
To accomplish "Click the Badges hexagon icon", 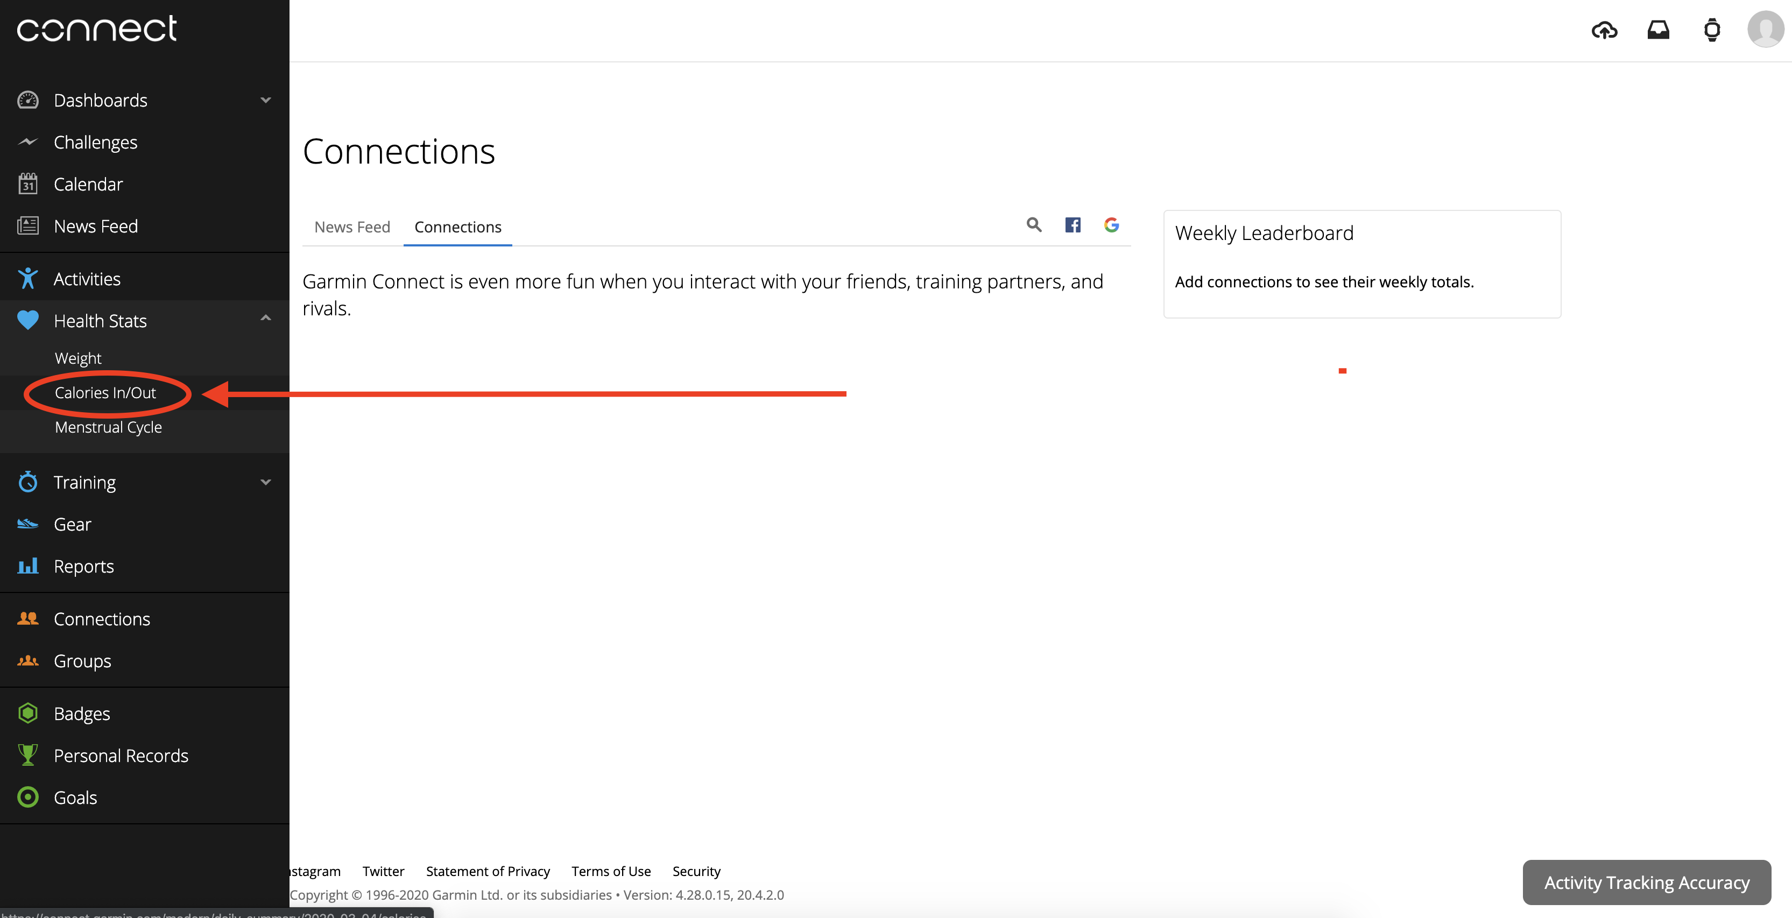I will tap(28, 713).
